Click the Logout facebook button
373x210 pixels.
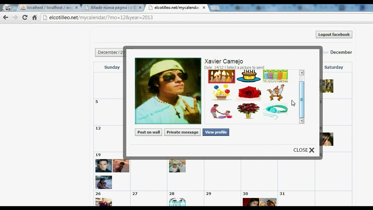334,34
